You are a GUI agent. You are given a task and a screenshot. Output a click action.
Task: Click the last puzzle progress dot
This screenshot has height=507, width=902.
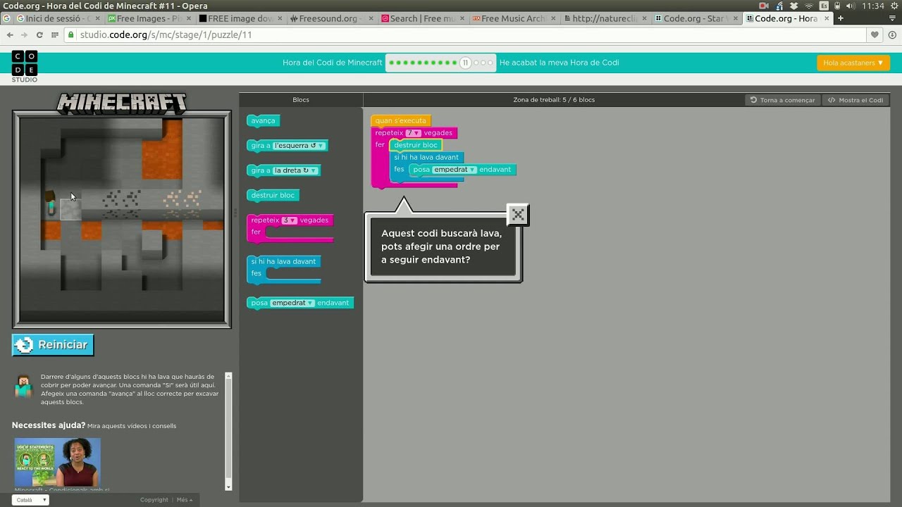tap(490, 63)
